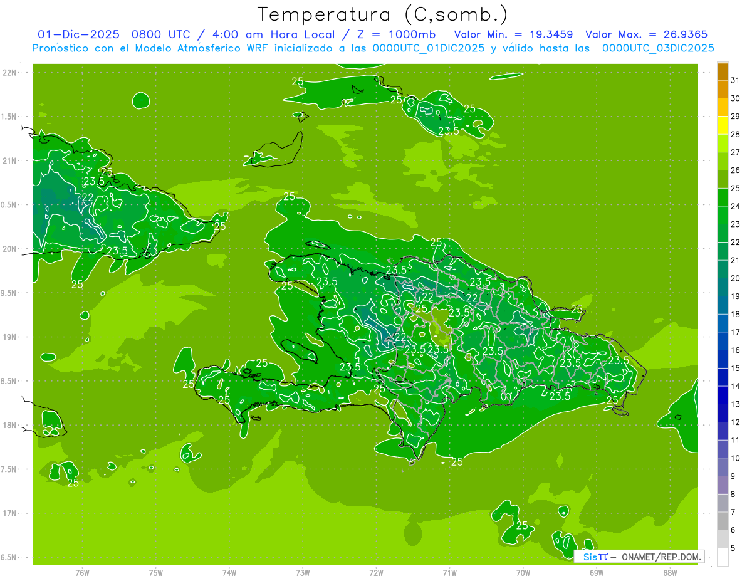Screen dimensions: 752x581
Task: Click the "27" value on the color scale
Action: tap(736, 152)
